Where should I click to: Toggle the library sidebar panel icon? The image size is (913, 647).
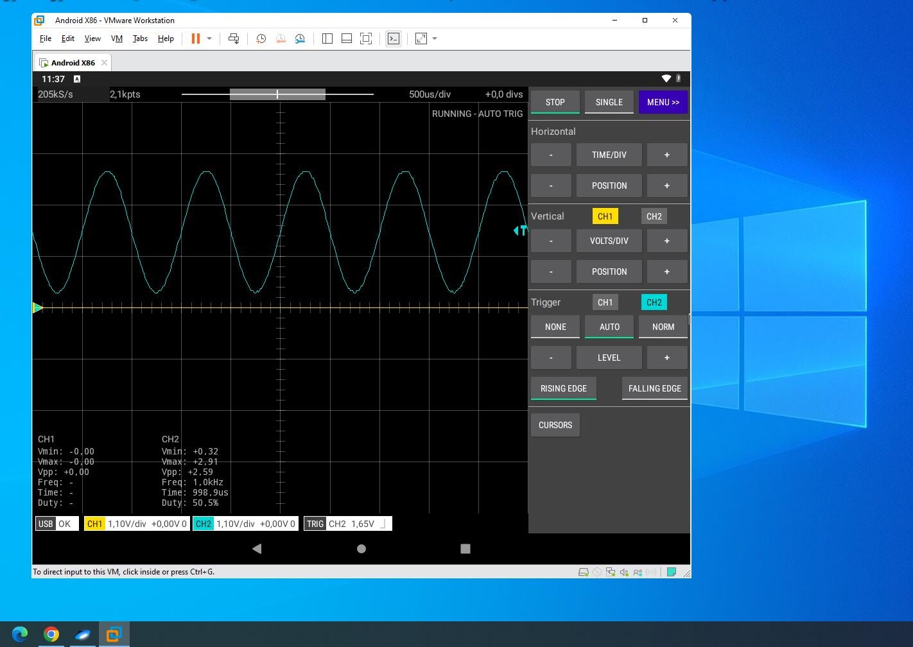327,39
